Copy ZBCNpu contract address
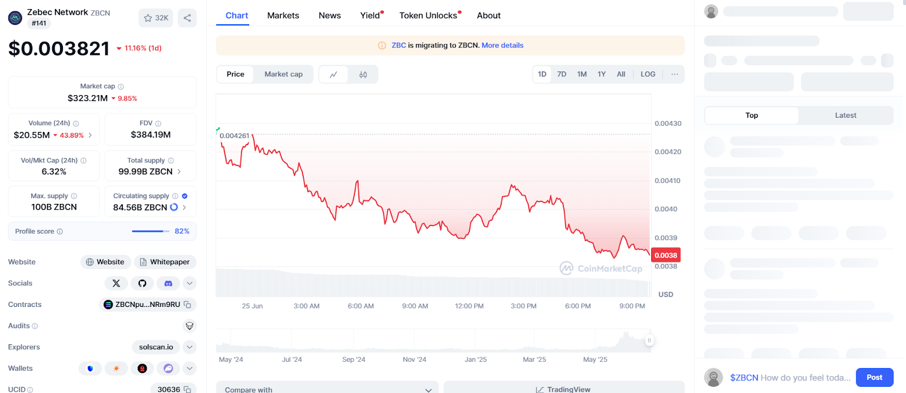Viewport: 906px width, 393px height. [x=187, y=305]
